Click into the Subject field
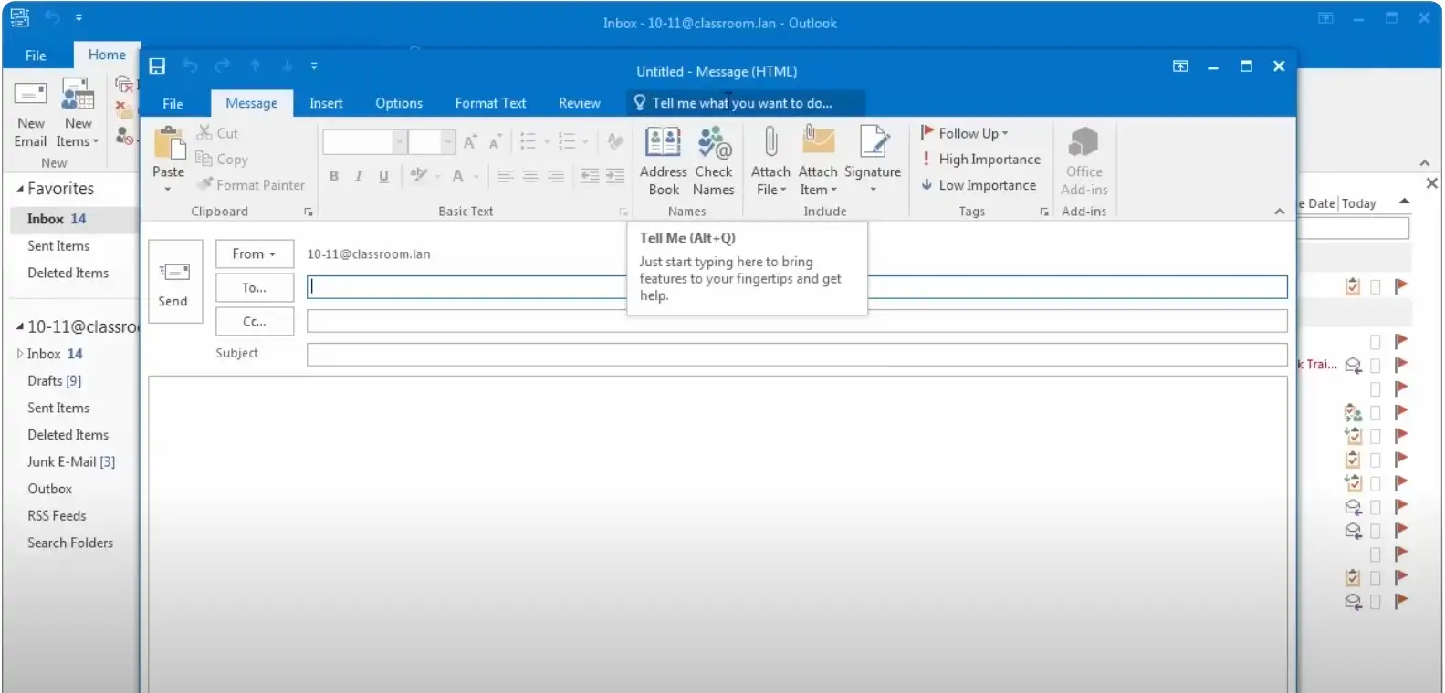 (796, 354)
